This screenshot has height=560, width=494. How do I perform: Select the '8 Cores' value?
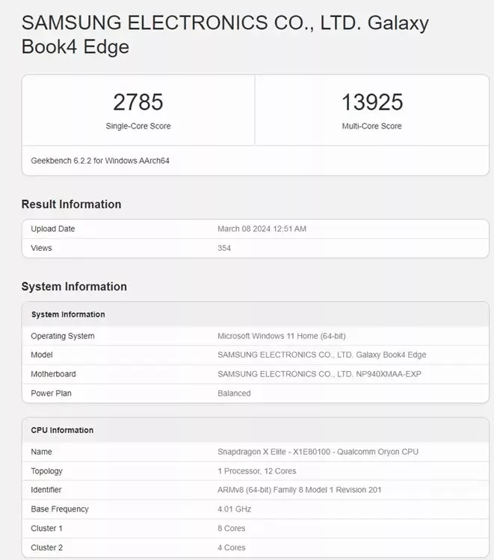231,529
